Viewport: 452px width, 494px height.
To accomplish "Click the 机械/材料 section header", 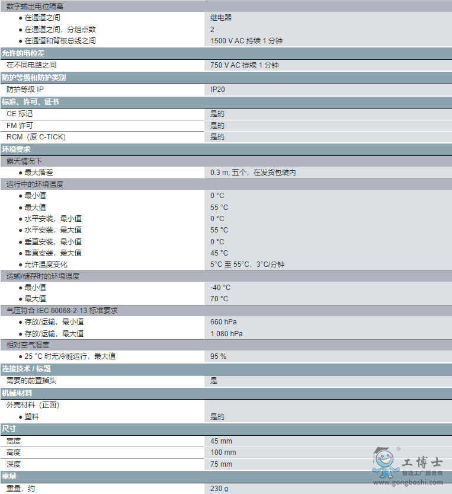I will click(17, 393).
